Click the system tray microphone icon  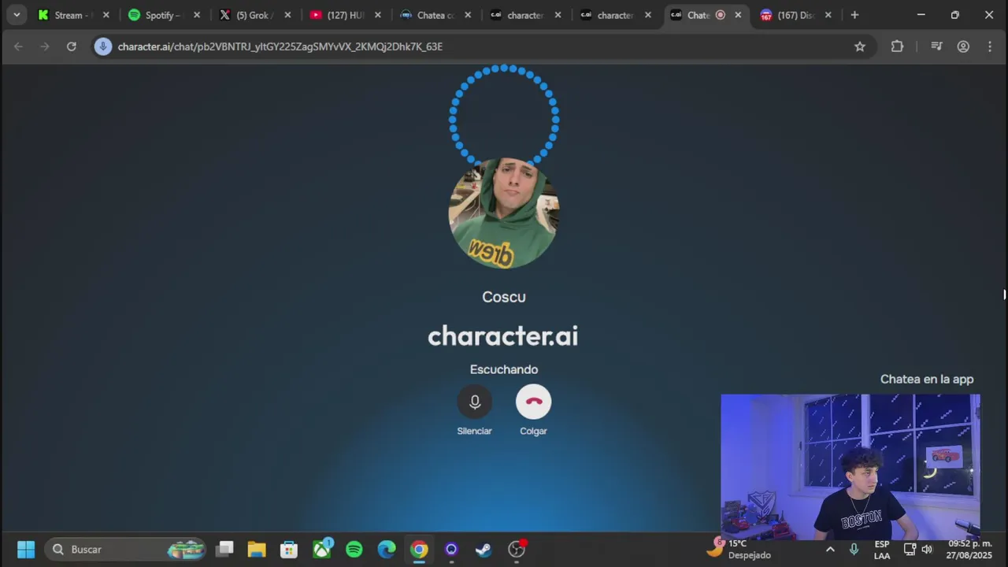(x=854, y=549)
